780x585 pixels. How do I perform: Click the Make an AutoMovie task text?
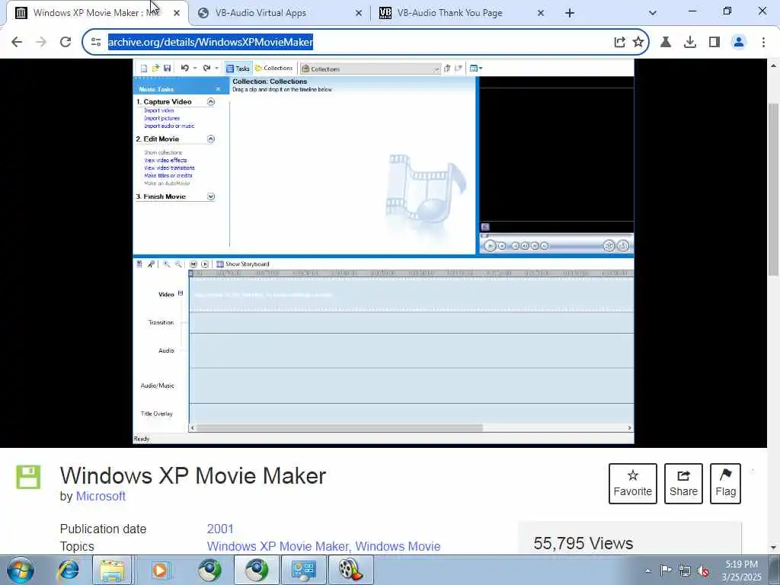(167, 183)
